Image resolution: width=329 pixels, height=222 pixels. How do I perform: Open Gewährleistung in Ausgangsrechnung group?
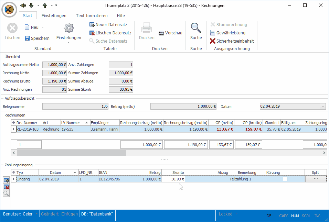point(228,33)
